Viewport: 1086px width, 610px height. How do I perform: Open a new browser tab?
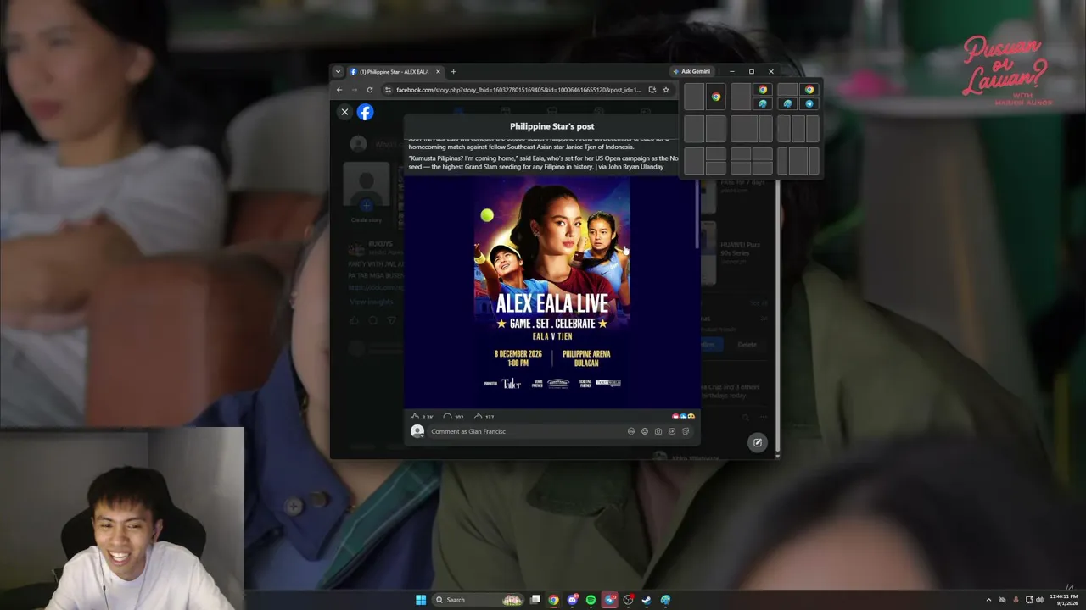(x=453, y=71)
